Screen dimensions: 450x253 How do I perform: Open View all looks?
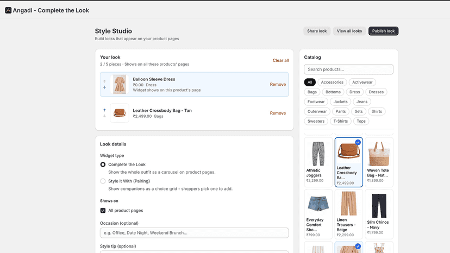[x=349, y=31]
